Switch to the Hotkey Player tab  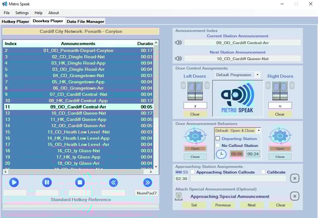click(x=16, y=22)
